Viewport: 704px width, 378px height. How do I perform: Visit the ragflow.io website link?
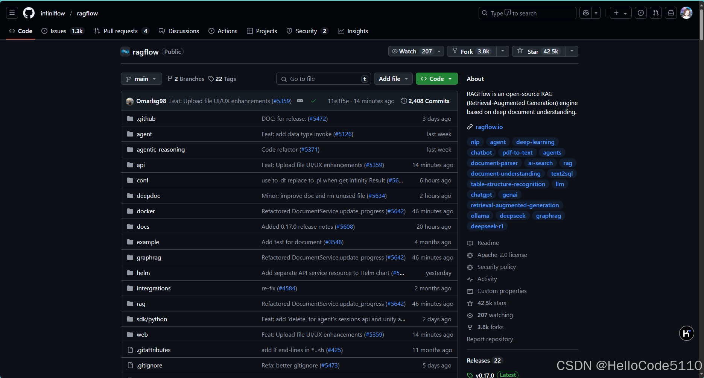(x=489, y=127)
